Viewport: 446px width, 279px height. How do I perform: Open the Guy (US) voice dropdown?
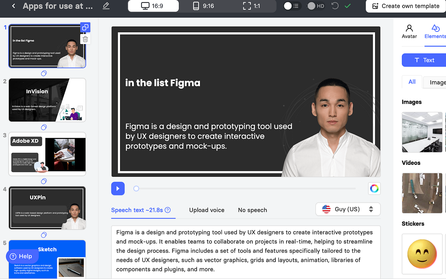coord(348,209)
